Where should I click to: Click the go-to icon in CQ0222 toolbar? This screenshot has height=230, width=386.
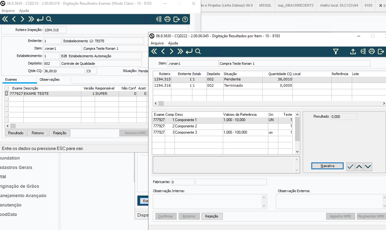189,52
